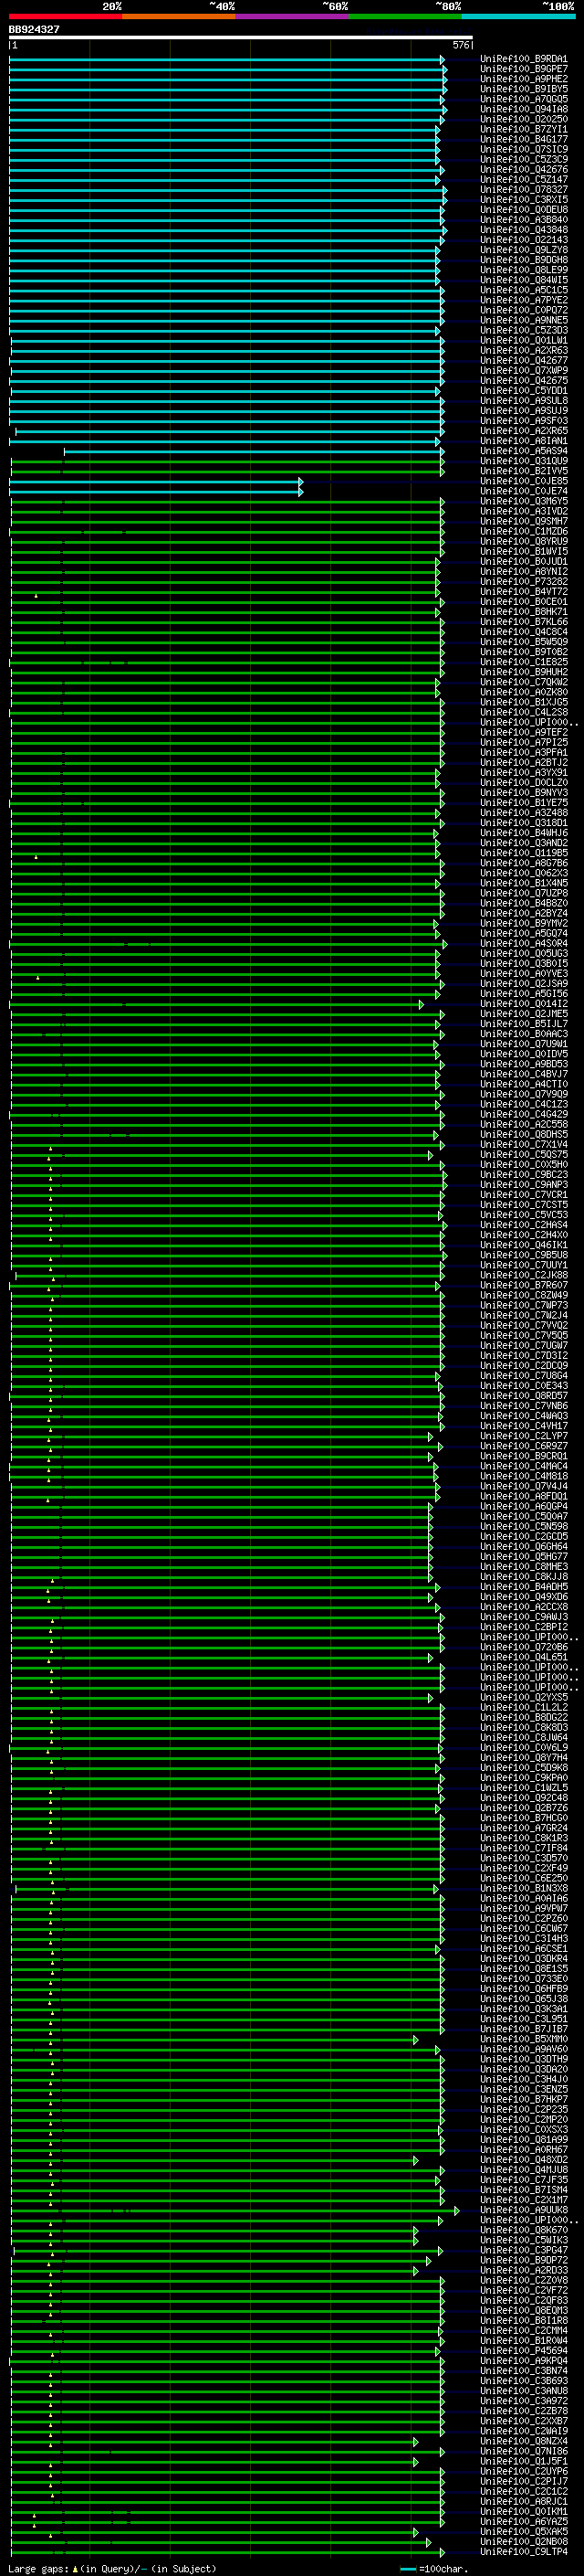Click arrowhead of the UniRef100_A9UUK8 alignment
Image resolution: width=584 pixels, height=2576 pixels.
(x=457, y=2211)
